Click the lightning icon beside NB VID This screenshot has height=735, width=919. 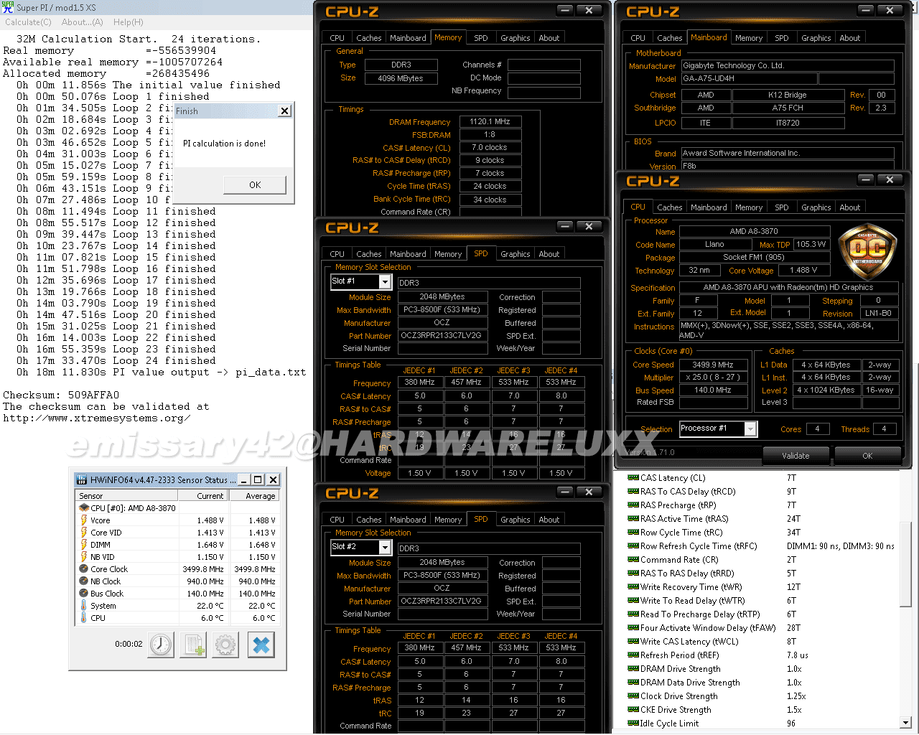84,556
